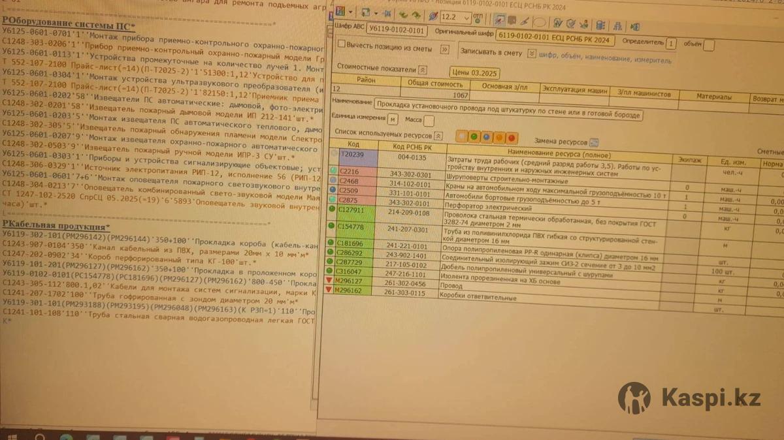Collapse the 'Стоимостные показатели' section
The width and height of the screenshot is (784, 440).
(x=422, y=70)
